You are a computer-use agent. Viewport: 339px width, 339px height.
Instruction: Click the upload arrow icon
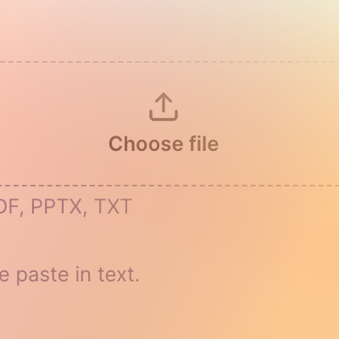click(164, 107)
